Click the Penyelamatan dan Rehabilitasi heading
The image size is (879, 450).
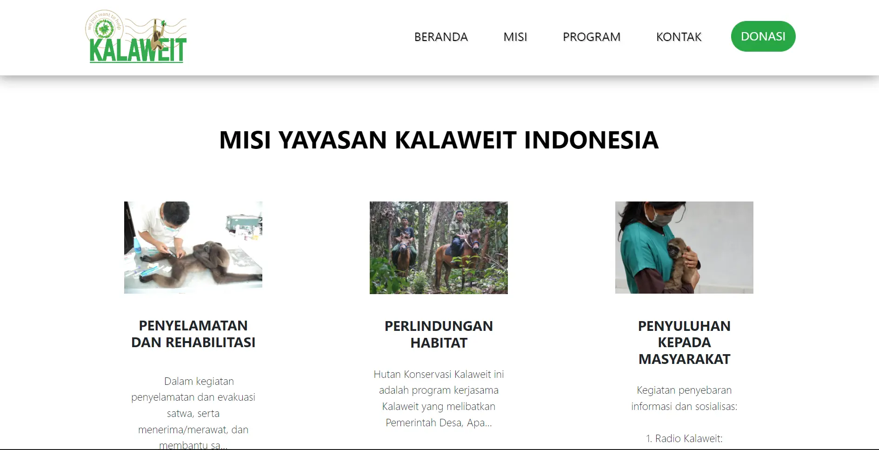click(193, 334)
